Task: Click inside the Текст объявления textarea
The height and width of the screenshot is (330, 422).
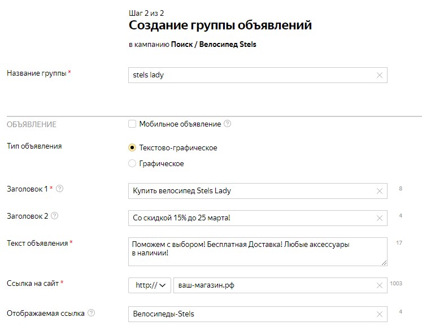Action: coord(258,251)
